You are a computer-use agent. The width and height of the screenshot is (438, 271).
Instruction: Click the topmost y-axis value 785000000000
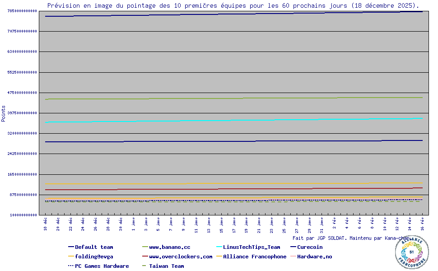pyautogui.click(x=22, y=11)
